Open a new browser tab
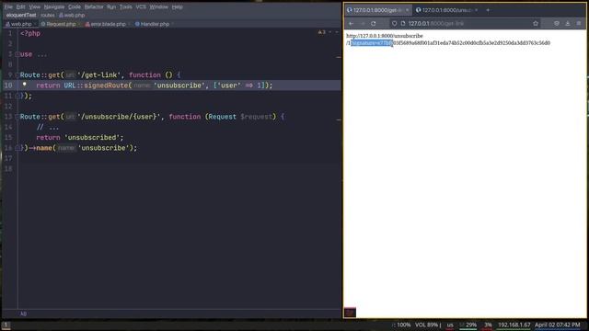 point(488,10)
